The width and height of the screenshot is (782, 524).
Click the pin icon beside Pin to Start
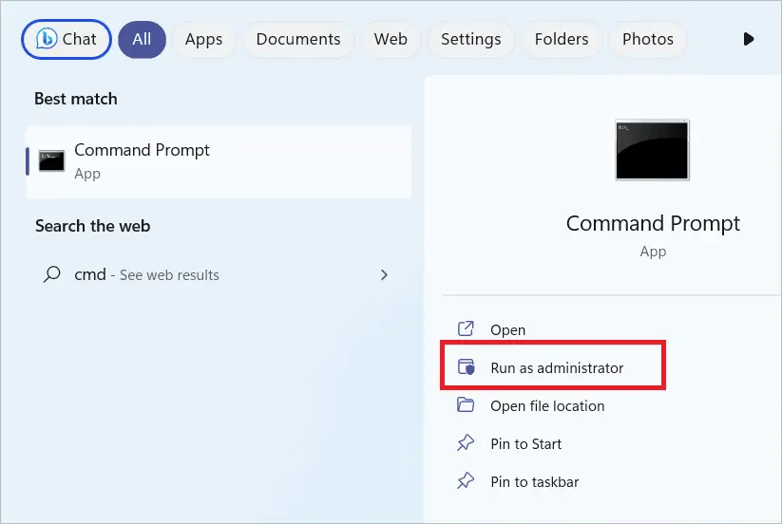pos(466,442)
